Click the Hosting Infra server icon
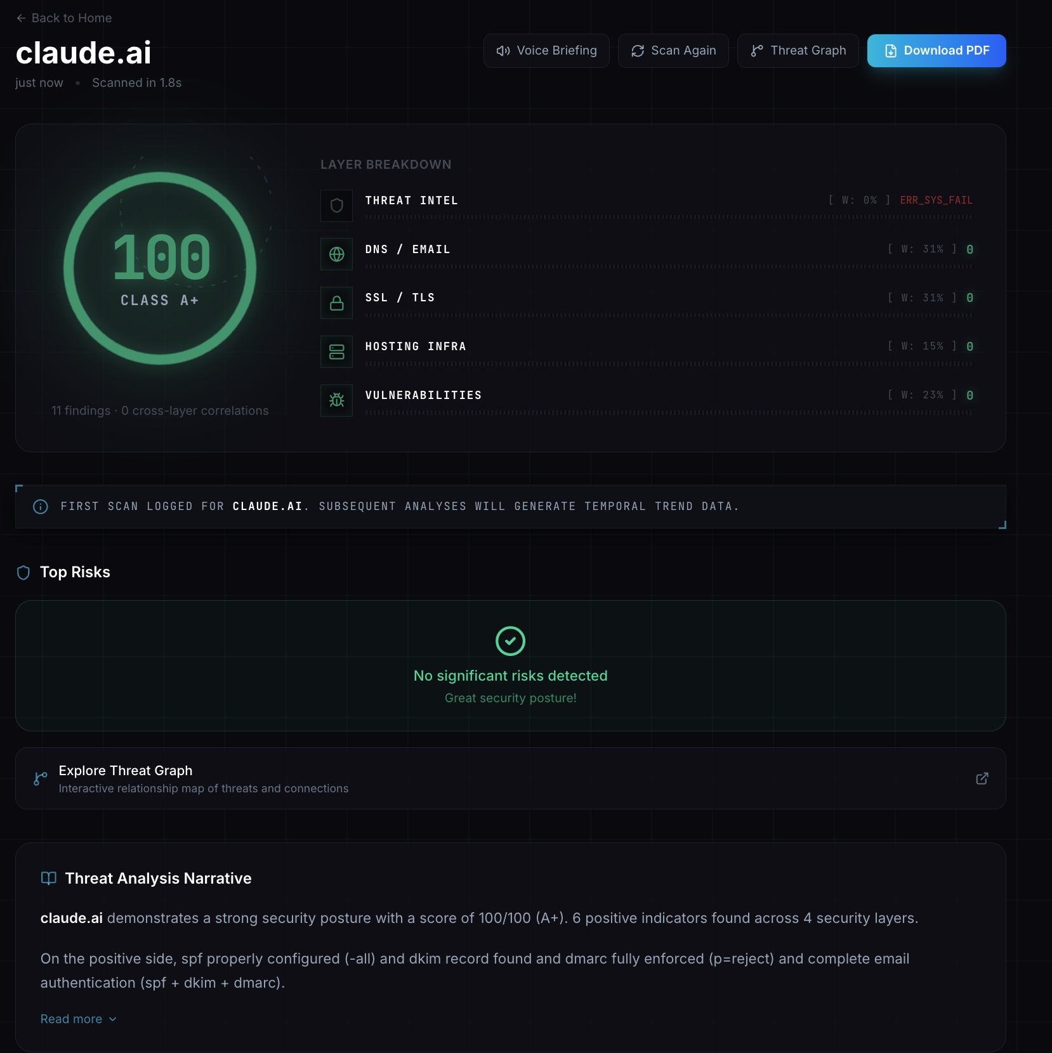This screenshot has width=1052, height=1053. click(x=337, y=352)
